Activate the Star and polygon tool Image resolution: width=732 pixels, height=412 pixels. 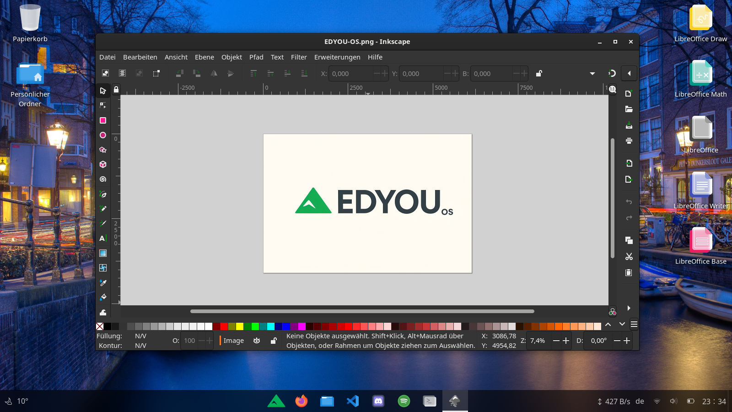103,150
